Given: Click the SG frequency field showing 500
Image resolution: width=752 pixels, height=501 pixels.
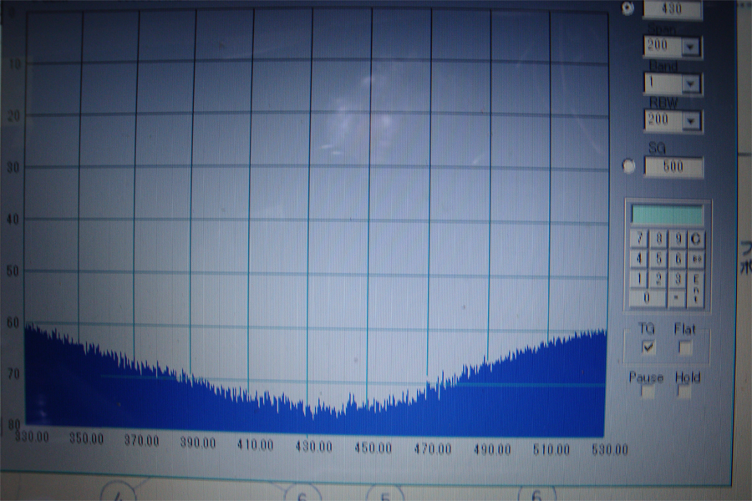Looking at the screenshot, I should 673,166.
